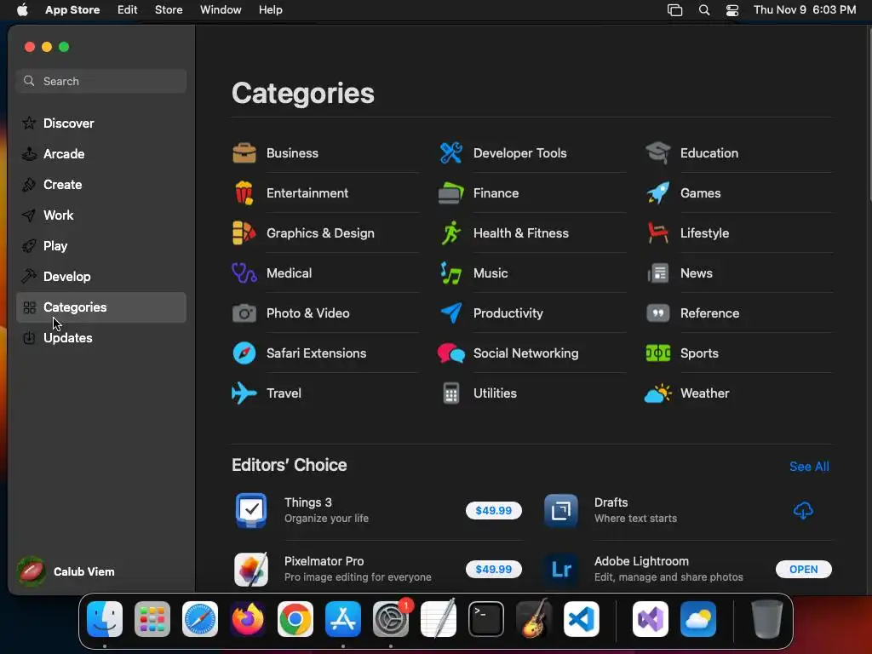This screenshot has height=654, width=872.
Task: Open System Settings from the Dock
Action: click(x=390, y=618)
